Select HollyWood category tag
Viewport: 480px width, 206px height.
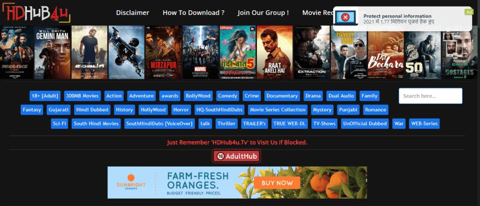tap(153, 110)
